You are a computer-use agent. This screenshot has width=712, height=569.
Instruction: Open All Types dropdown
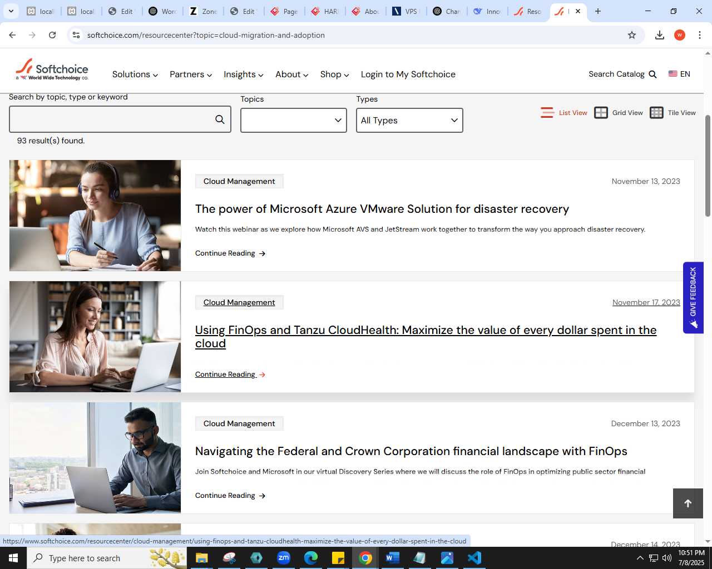point(409,120)
